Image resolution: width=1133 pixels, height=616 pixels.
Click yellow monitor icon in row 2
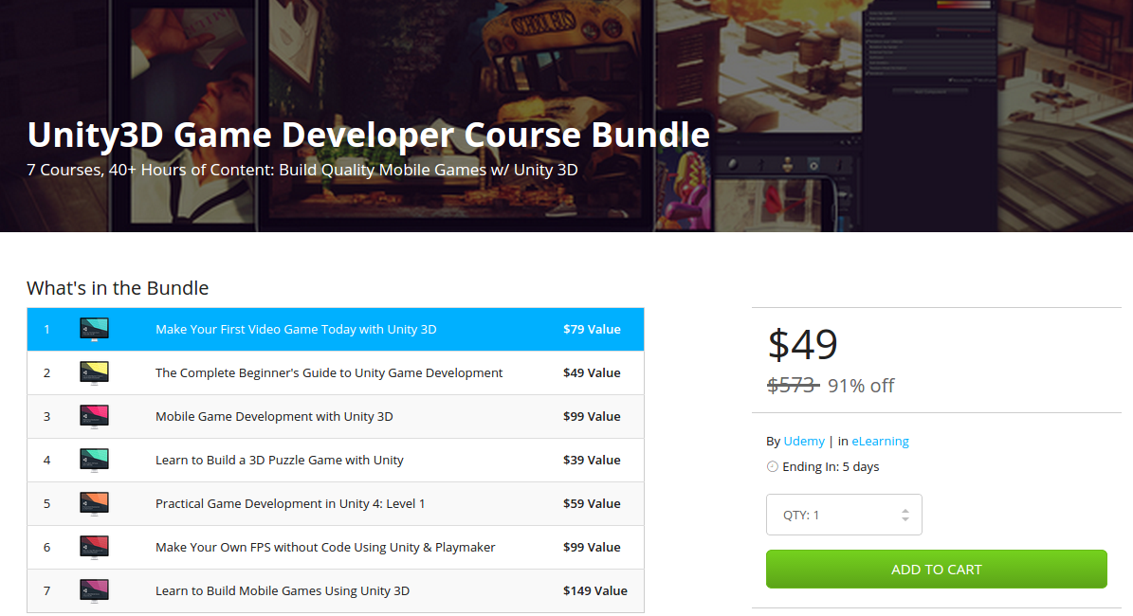pyautogui.click(x=94, y=373)
